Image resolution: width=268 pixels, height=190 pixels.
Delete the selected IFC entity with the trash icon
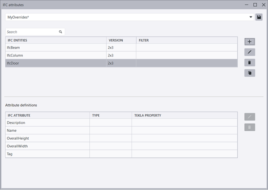(x=250, y=62)
